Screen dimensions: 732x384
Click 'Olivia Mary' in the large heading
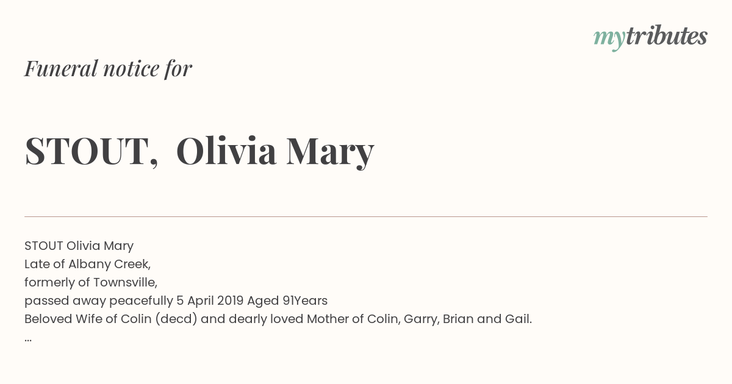[x=274, y=151]
